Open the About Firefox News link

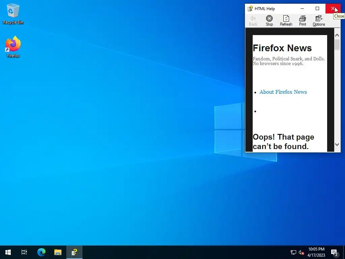click(x=283, y=92)
